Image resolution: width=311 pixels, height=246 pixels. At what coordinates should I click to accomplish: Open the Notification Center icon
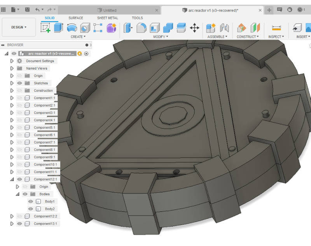[280, 9]
